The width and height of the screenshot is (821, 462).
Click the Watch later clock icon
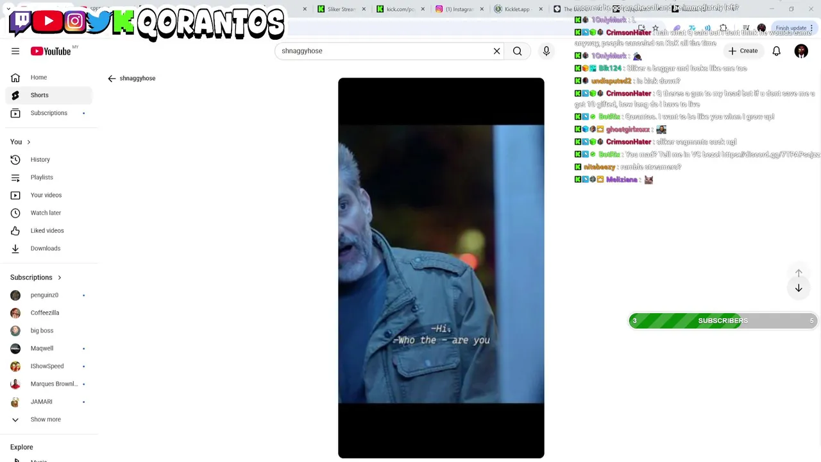[15, 213]
